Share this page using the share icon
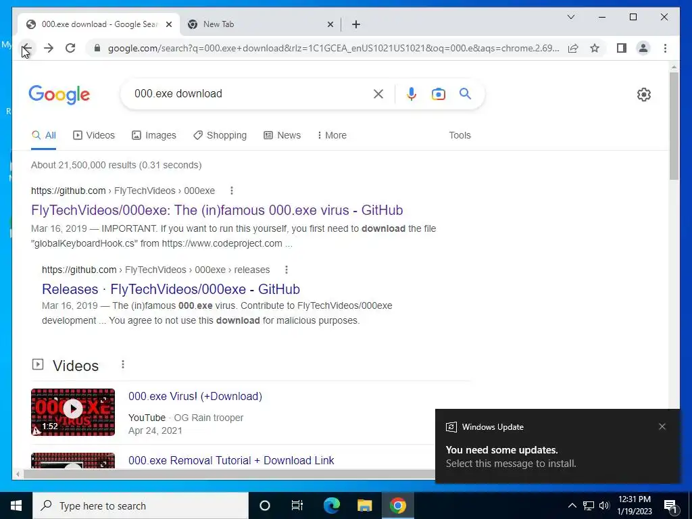This screenshot has height=519, width=692. (573, 48)
